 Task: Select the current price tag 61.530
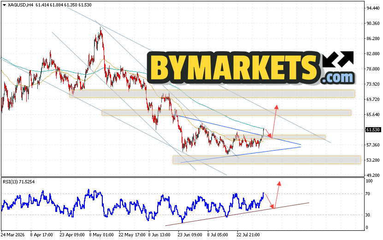(x=373, y=129)
